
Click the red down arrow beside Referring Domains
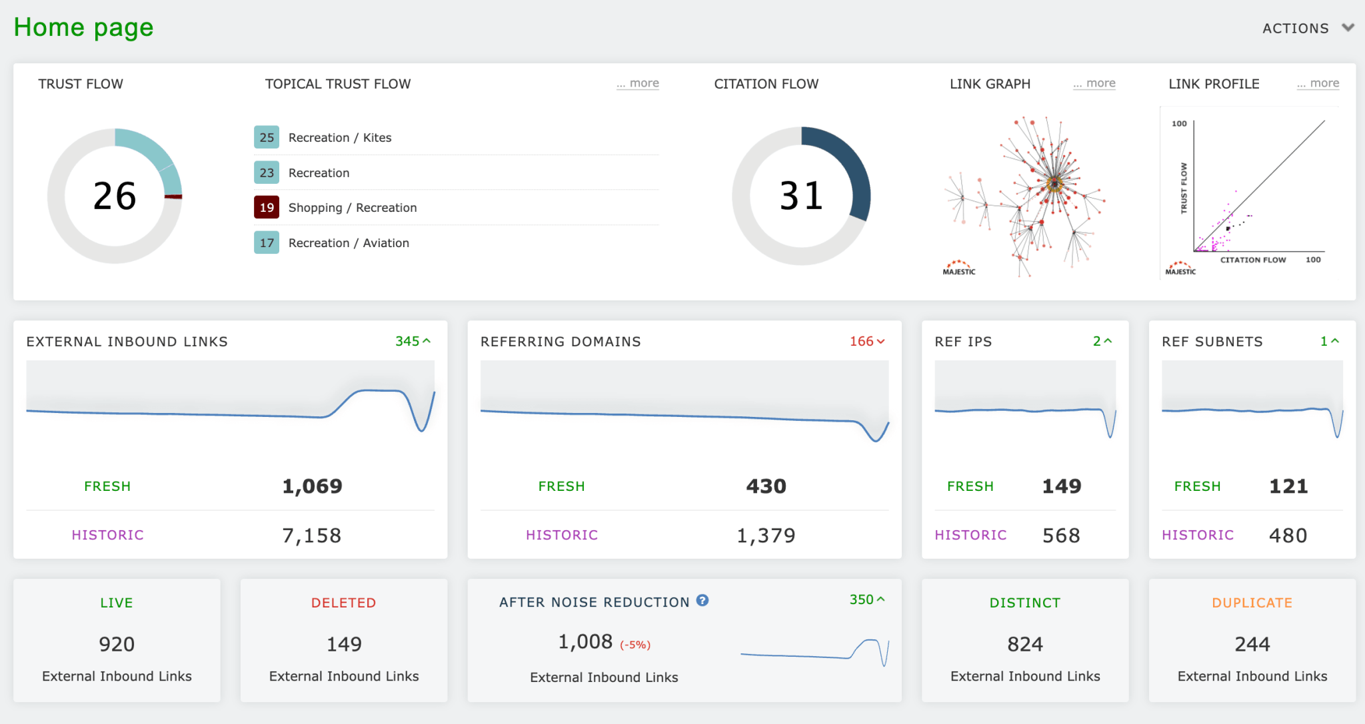[879, 341]
